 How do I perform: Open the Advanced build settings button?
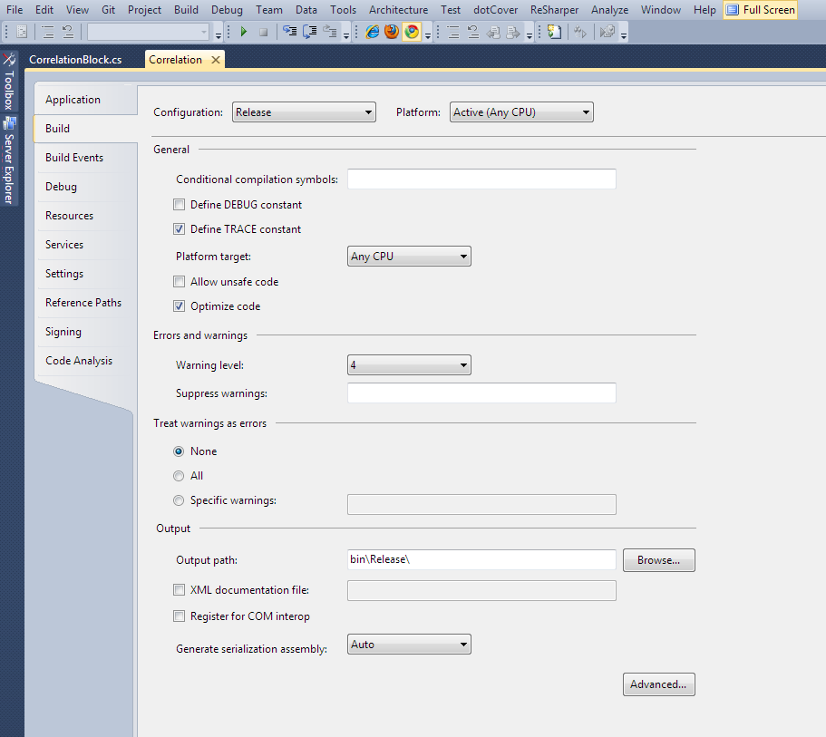658,684
